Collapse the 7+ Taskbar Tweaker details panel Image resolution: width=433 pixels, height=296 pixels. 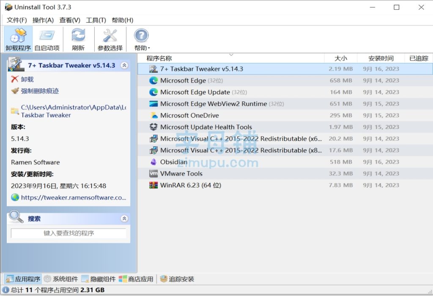124,66
